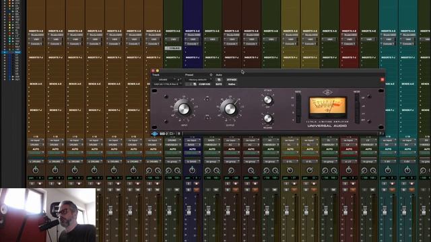Set meter mode to +8

[x=357, y=106]
